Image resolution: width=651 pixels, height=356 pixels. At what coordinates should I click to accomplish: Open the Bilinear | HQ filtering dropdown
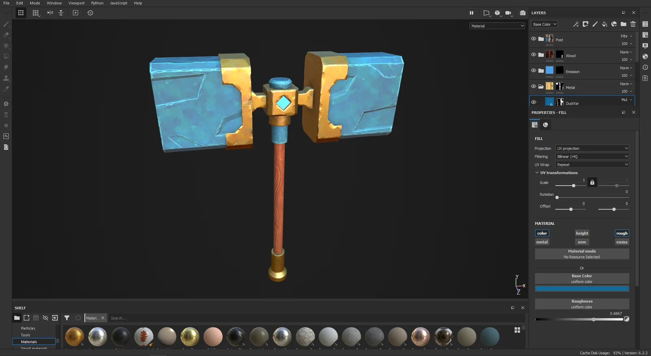point(592,156)
